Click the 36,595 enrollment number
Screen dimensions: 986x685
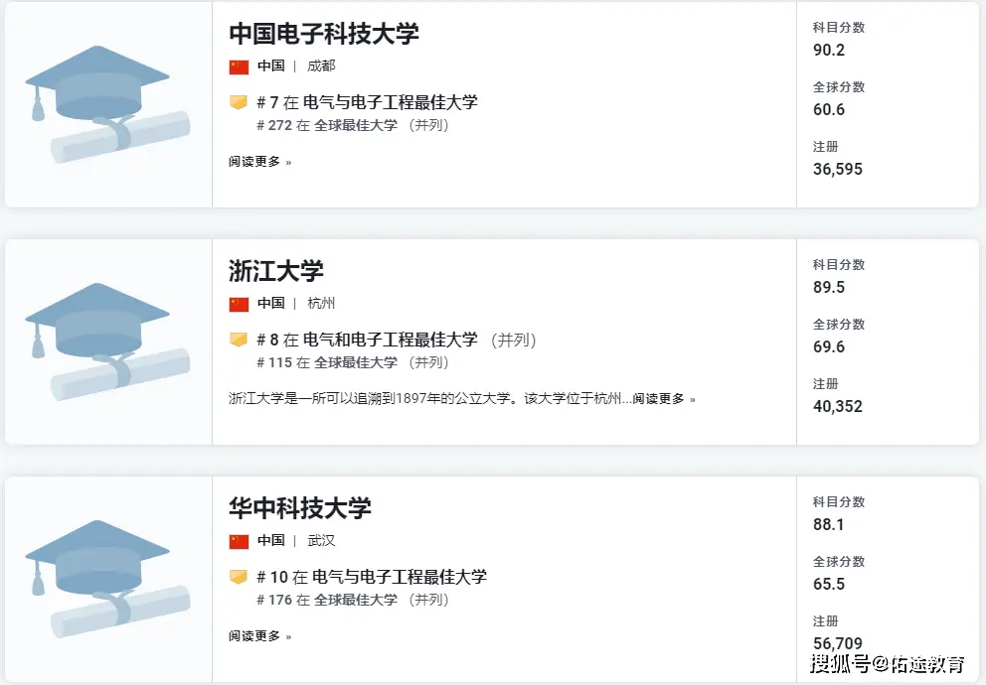[838, 169]
